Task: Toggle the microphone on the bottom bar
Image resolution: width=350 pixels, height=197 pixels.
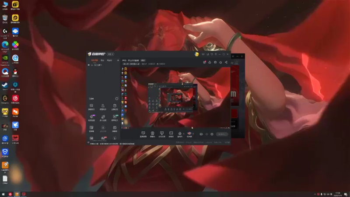Action: tap(180, 134)
